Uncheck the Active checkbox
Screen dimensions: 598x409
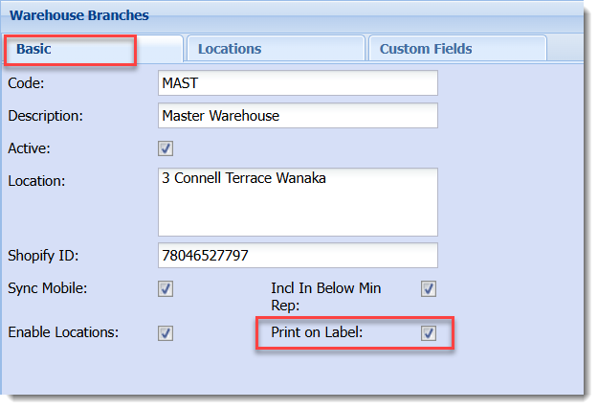[x=166, y=148]
